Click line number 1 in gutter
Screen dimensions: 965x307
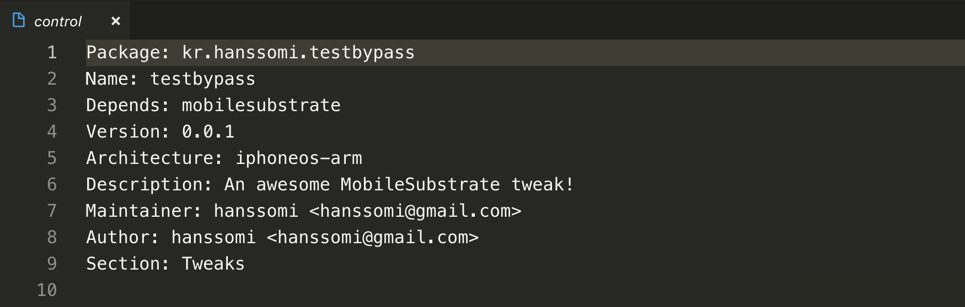tap(52, 52)
